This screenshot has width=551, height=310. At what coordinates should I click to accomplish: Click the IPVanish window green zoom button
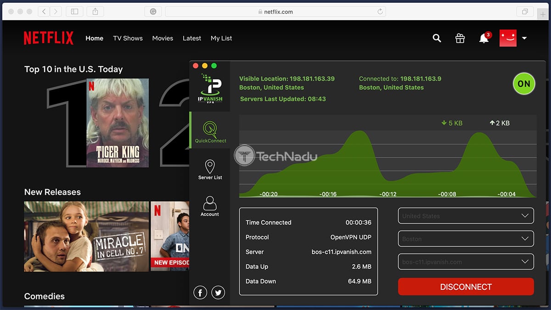click(214, 66)
